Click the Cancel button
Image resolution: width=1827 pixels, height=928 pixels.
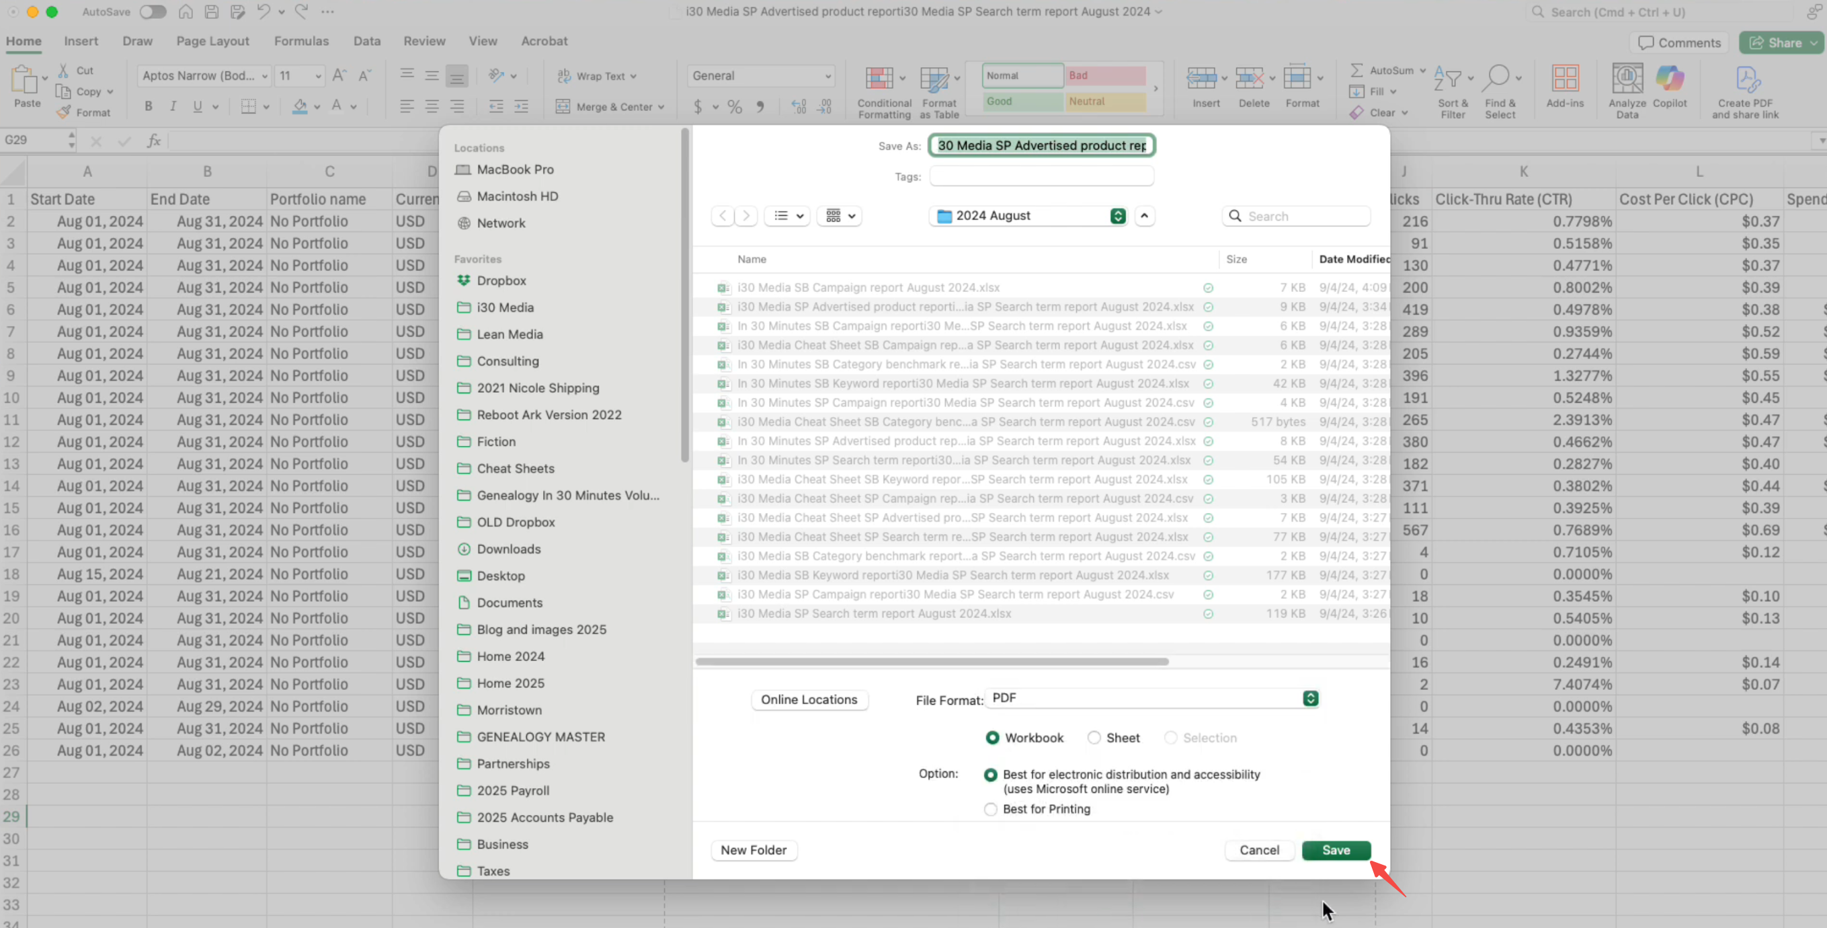(1260, 850)
